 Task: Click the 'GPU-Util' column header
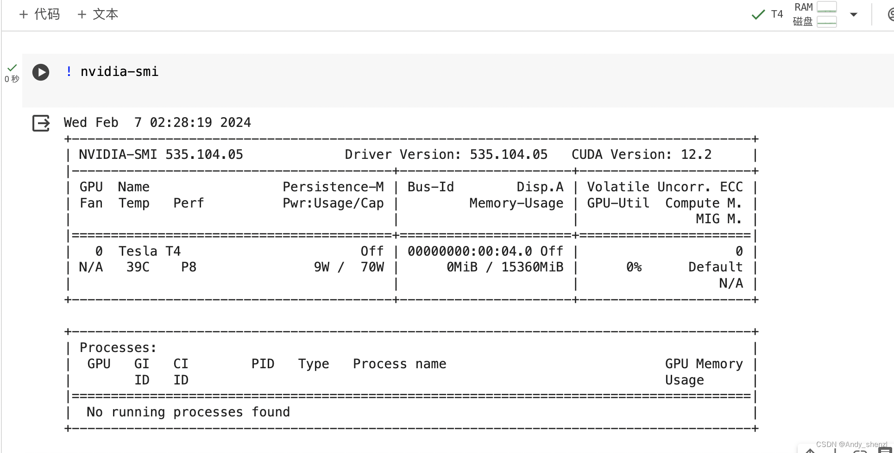click(x=618, y=203)
